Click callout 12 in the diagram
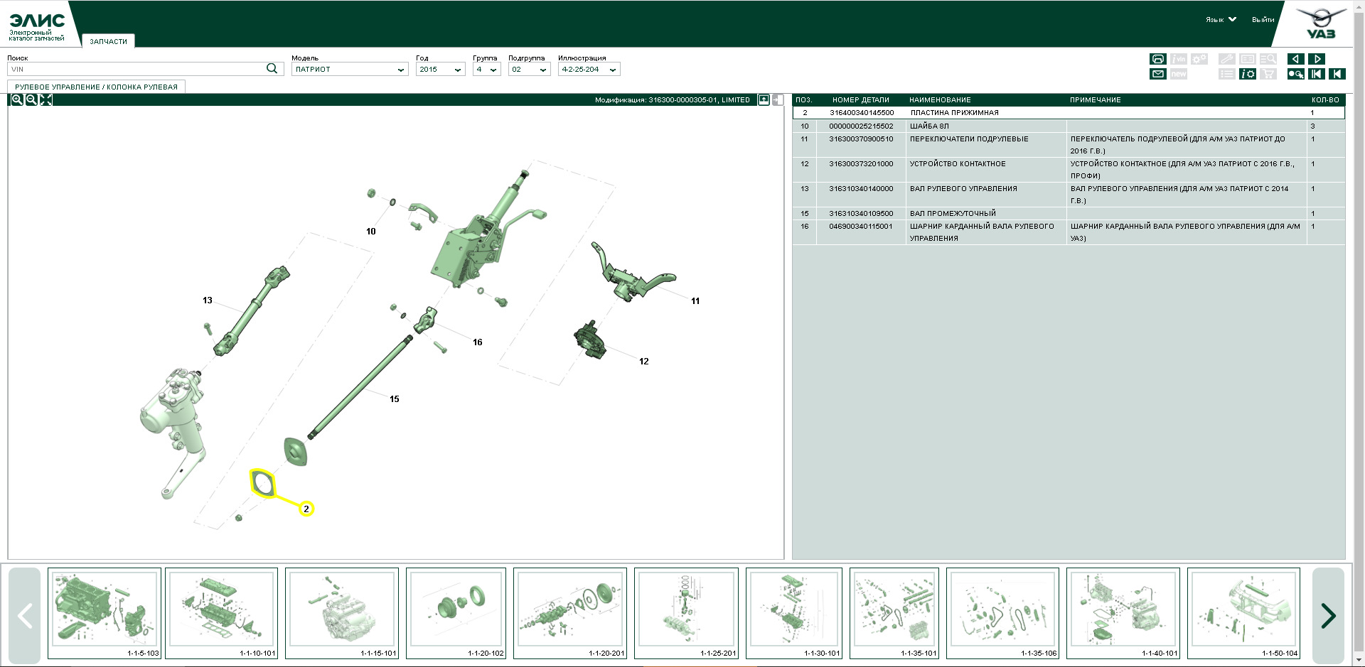 [644, 362]
